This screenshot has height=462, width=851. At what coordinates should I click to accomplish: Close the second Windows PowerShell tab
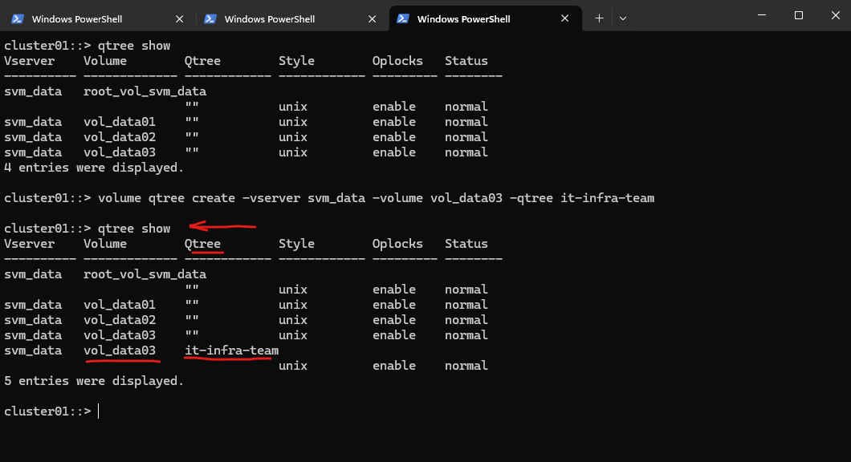coord(371,18)
